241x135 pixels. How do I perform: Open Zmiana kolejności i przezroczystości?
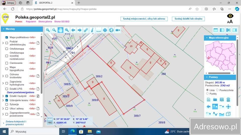click(x=16, y=123)
